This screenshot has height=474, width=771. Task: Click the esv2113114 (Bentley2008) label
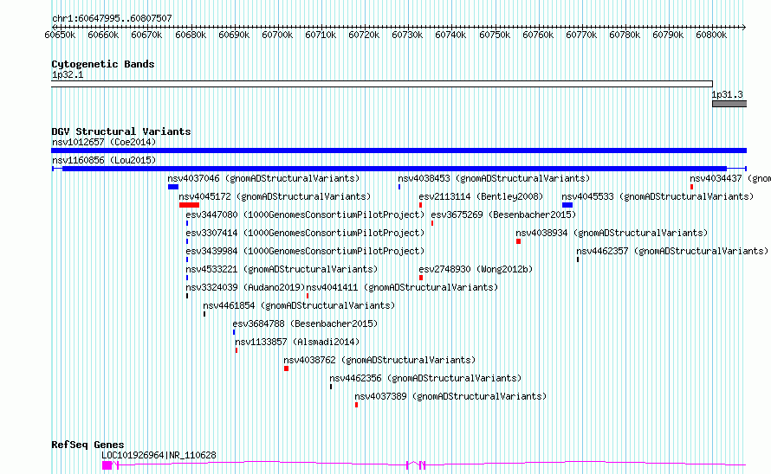tap(481, 197)
